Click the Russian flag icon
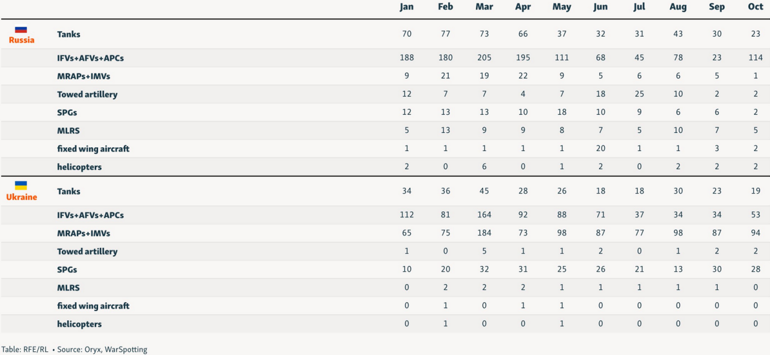Viewport: 770px width, 355px height. (21, 29)
